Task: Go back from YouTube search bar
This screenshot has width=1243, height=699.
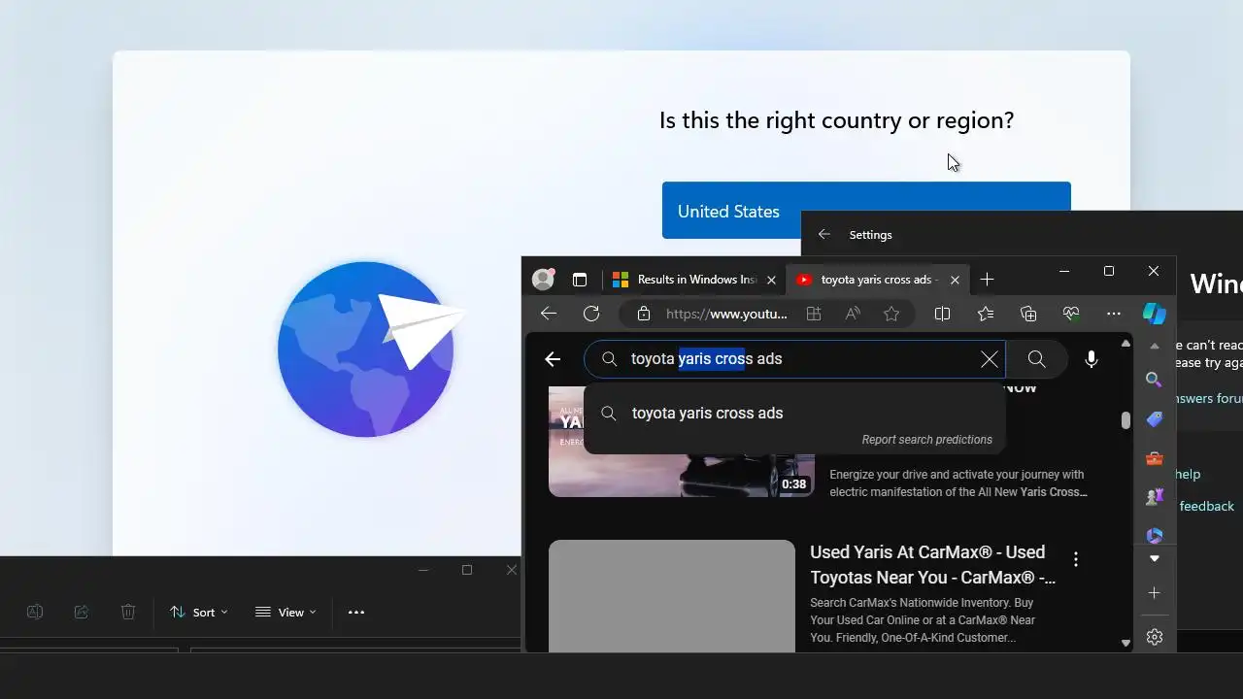Action: (553, 359)
